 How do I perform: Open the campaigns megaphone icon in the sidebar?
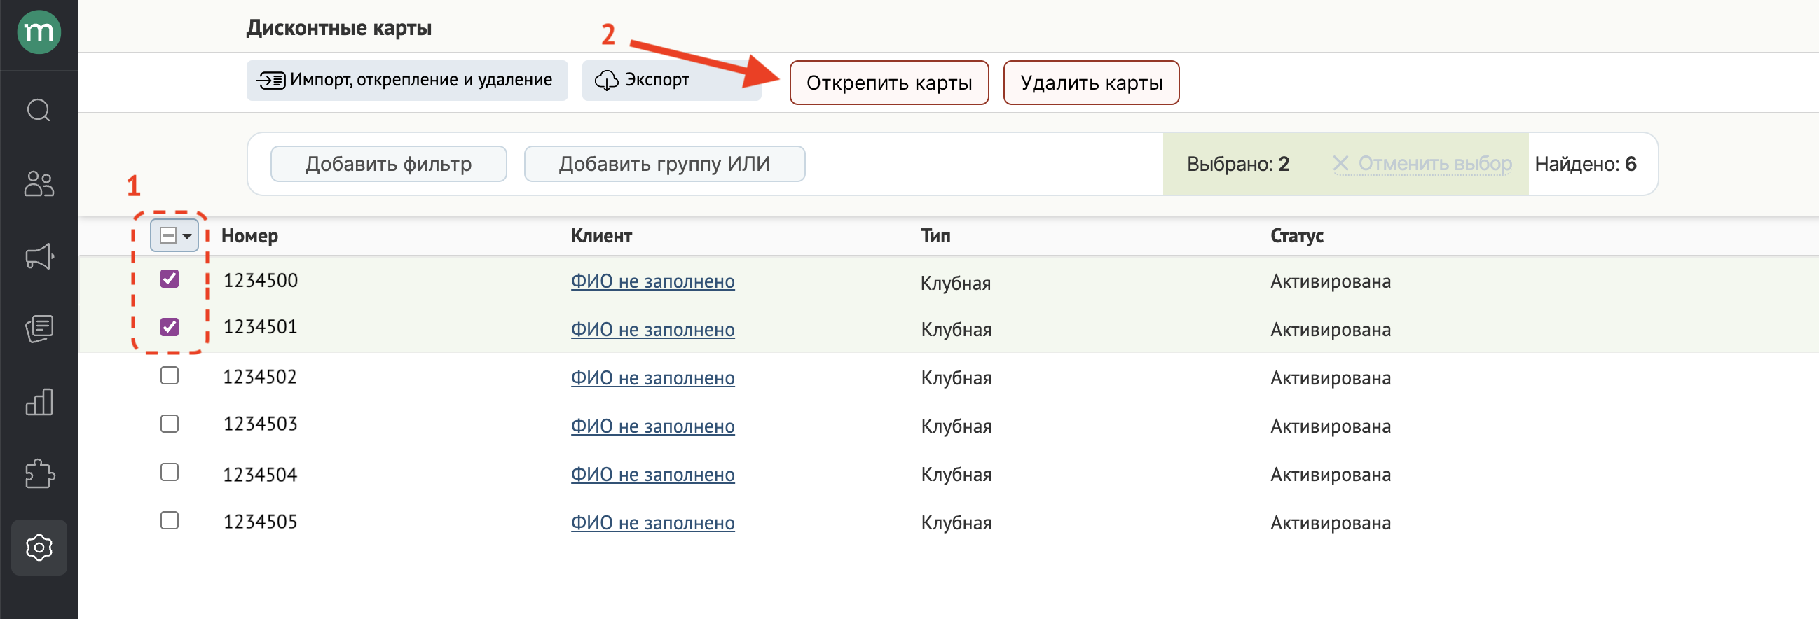click(x=39, y=256)
